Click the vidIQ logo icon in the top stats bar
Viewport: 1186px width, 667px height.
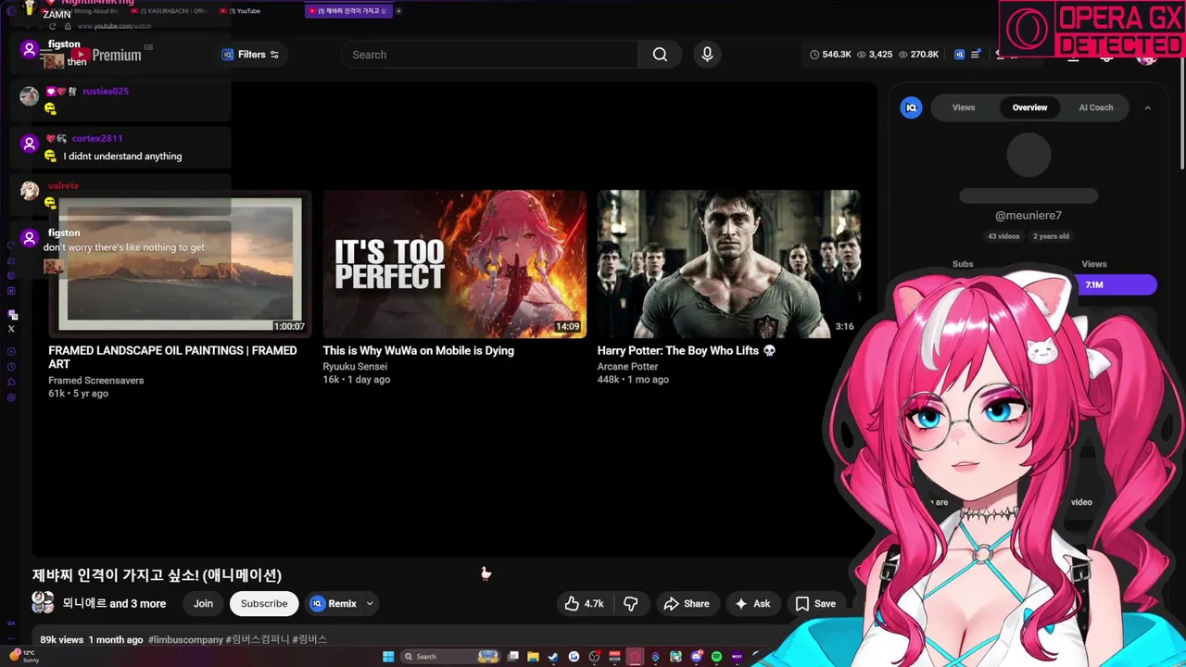[x=959, y=55]
